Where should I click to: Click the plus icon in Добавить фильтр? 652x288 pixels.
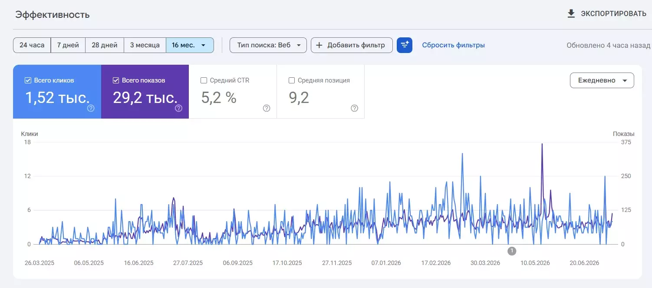[319, 45]
